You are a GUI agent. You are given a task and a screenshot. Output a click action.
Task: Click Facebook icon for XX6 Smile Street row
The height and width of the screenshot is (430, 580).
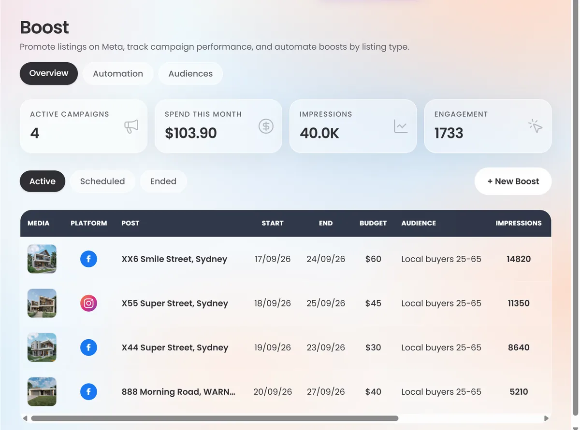[x=88, y=259]
